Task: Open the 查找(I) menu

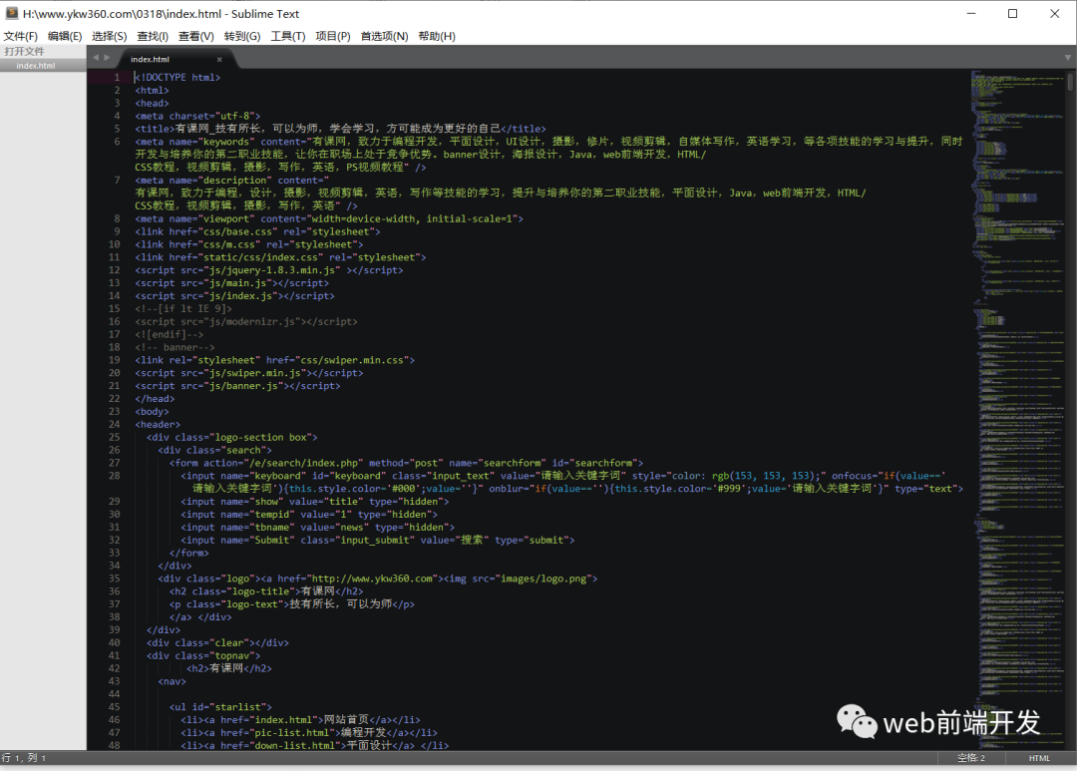Action: point(153,36)
